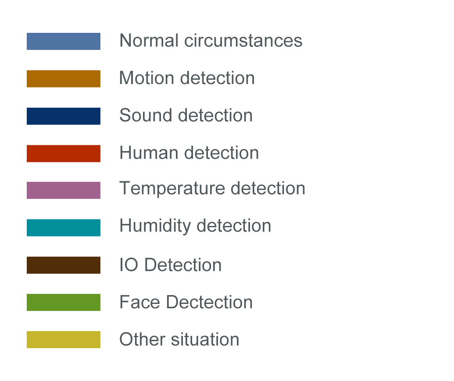Click the IO Detection label

tap(171, 265)
